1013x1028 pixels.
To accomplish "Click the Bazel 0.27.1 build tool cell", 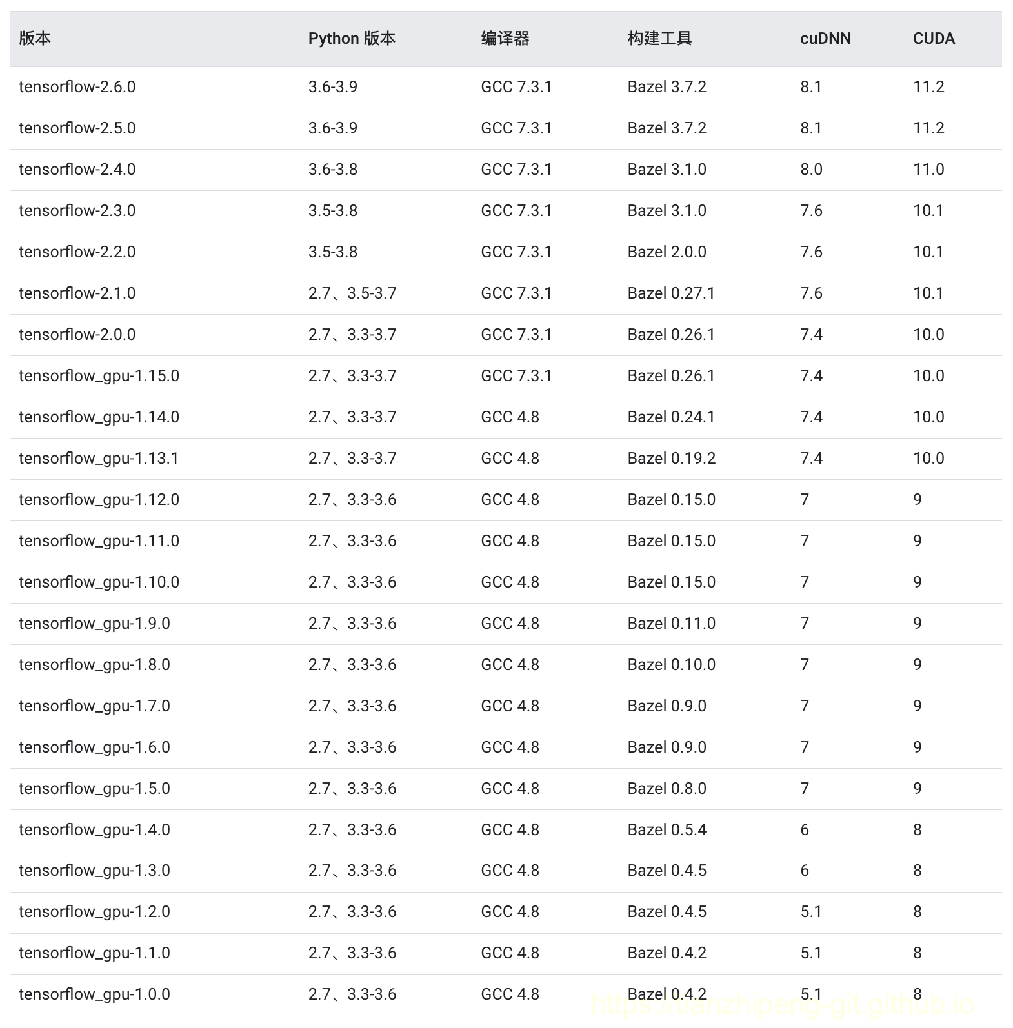I will pos(671,293).
